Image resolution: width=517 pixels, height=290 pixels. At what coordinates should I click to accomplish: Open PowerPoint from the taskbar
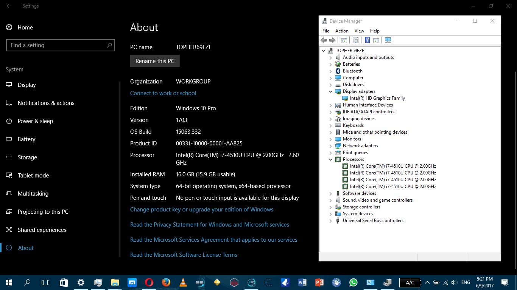pos(319,282)
